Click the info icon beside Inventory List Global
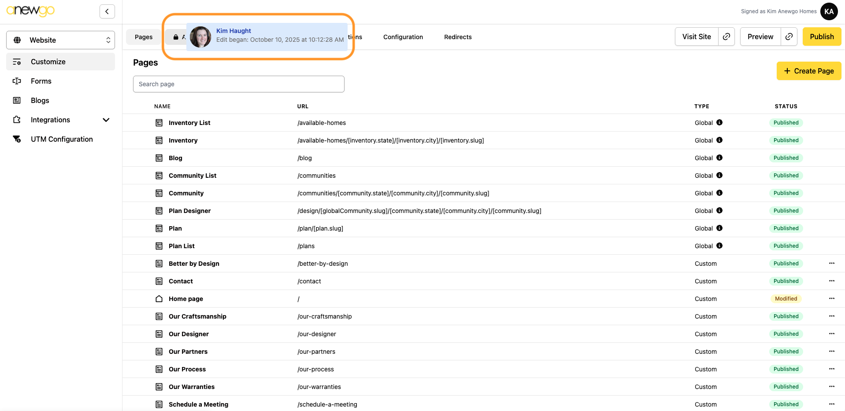 [x=719, y=122]
